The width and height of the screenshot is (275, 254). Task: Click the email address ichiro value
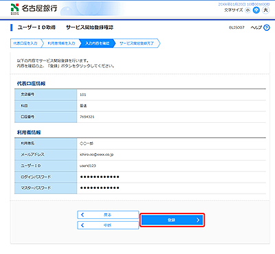96,154
